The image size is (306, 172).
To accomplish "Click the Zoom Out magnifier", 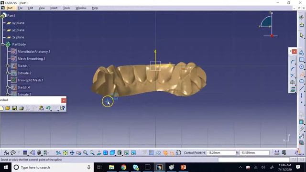I will point(92,153).
